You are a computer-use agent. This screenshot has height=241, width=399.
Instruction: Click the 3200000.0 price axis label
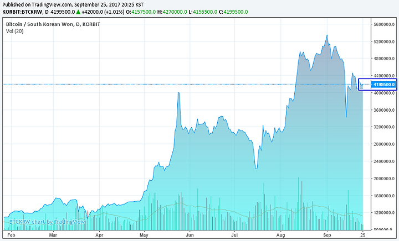click(384, 127)
